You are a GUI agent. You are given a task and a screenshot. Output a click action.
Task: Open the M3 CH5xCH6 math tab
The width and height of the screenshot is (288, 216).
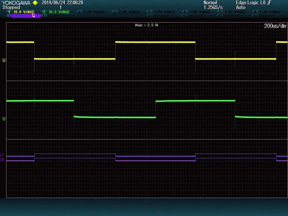pyautogui.click(x=234, y=16)
